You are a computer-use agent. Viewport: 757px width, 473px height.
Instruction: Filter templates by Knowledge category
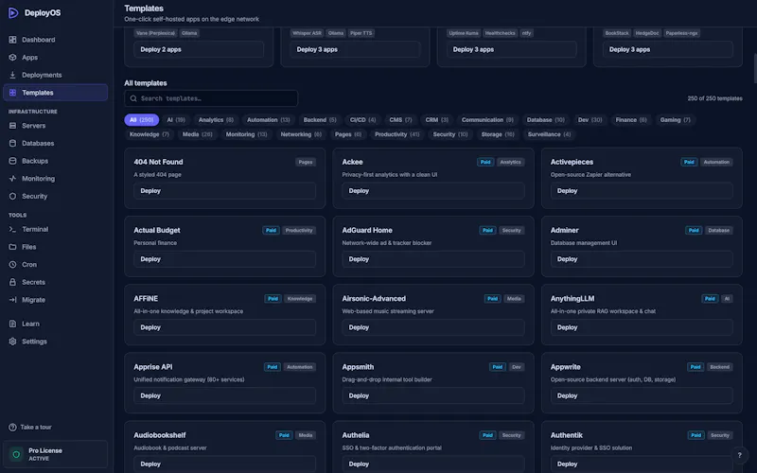150,134
